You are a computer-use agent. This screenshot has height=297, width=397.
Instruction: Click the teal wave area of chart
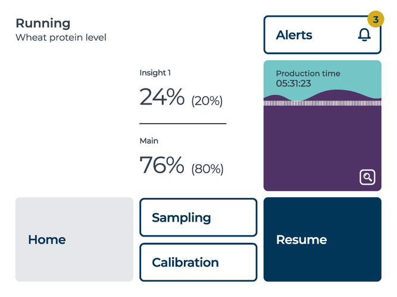[x=323, y=76]
